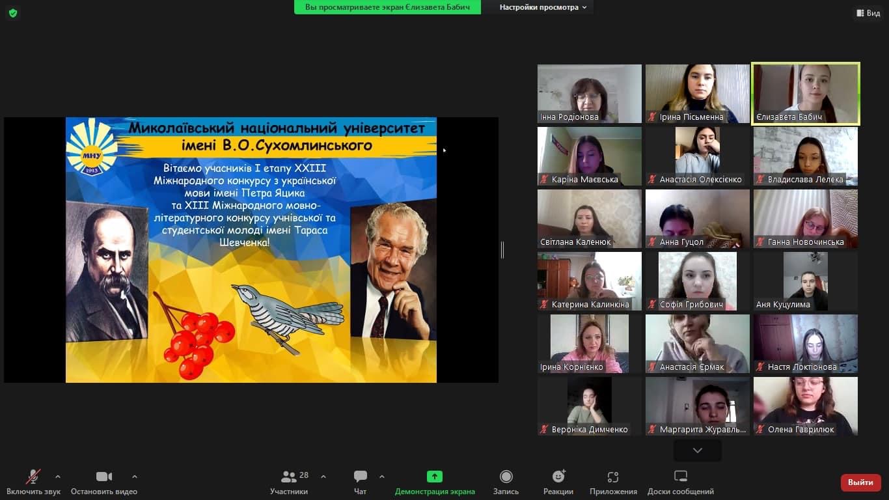Select Аня Куцулима video tile
The width and height of the screenshot is (889, 500).
(x=806, y=281)
